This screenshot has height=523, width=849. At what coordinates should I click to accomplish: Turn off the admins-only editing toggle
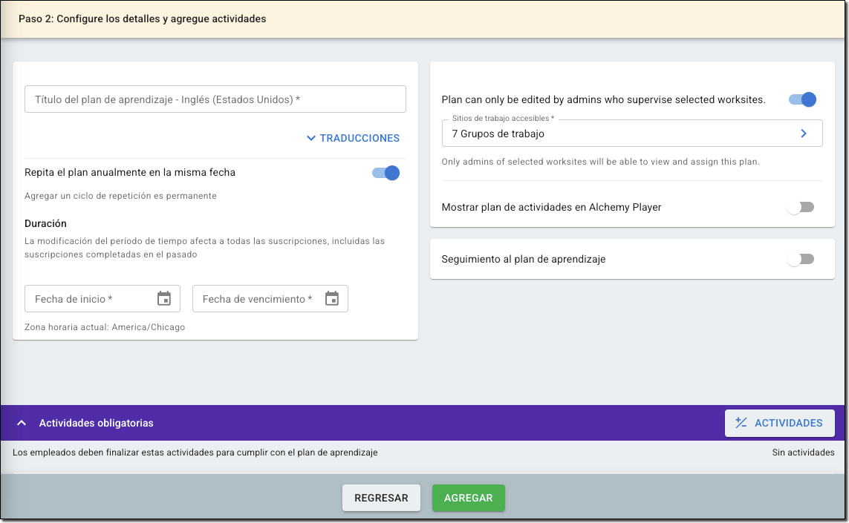click(x=802, y=99)
